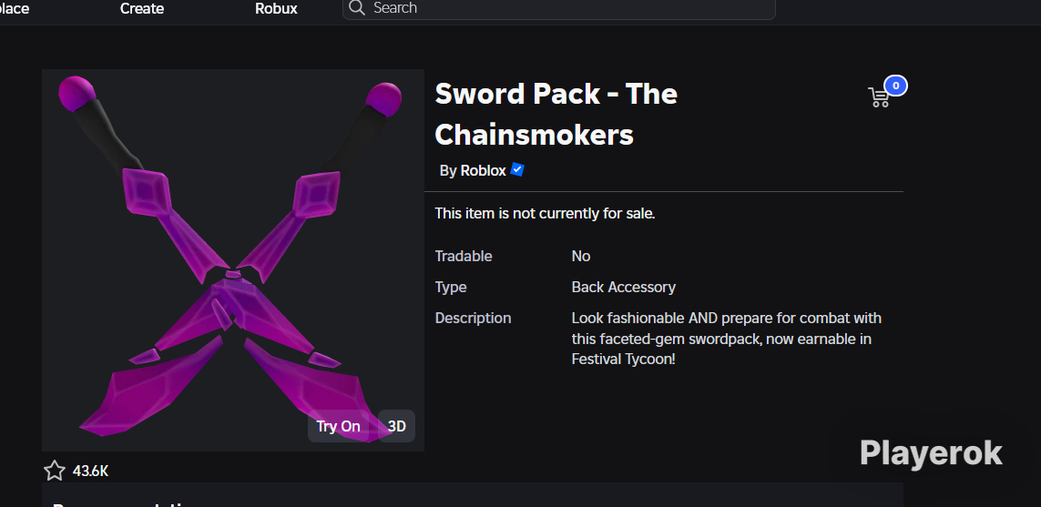Toggle 3D view of the sword pack

(x=396, y=426)
